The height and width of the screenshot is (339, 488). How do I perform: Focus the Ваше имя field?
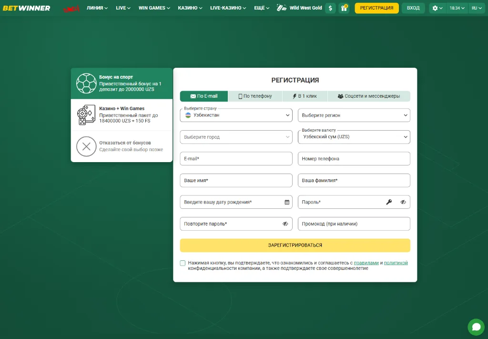tap(236, 181)
